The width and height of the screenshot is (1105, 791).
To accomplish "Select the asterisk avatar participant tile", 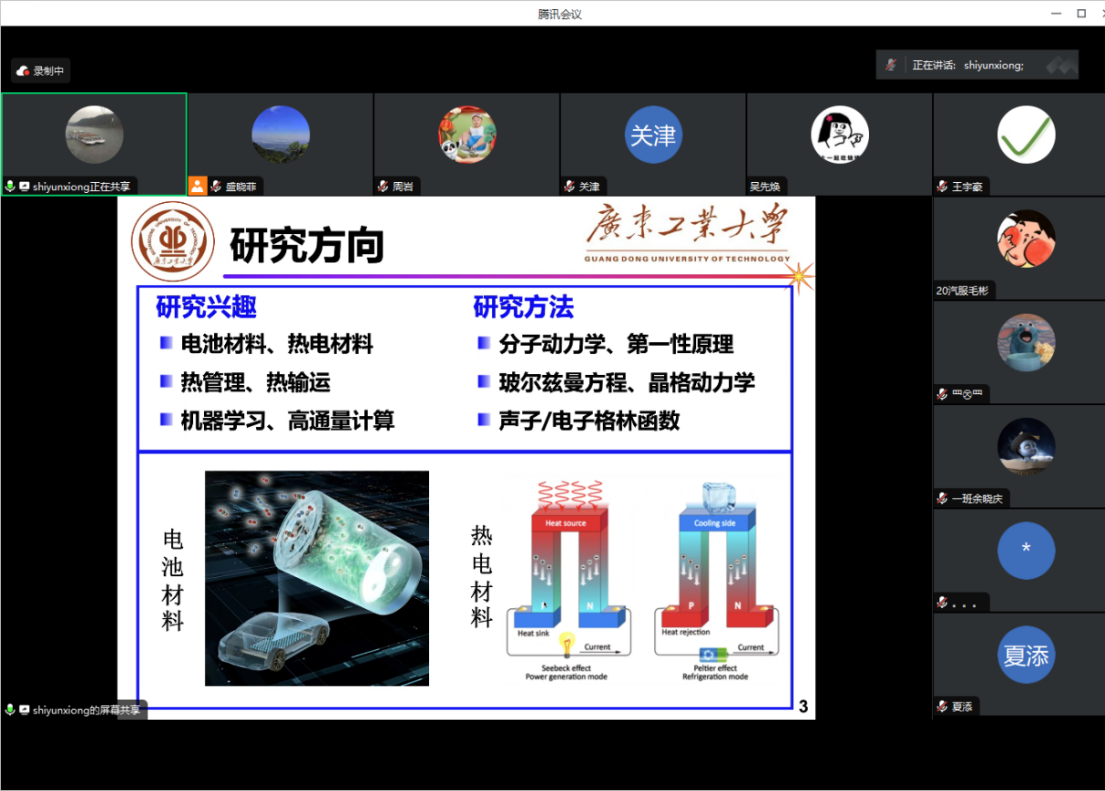I will pos(1026,550).
